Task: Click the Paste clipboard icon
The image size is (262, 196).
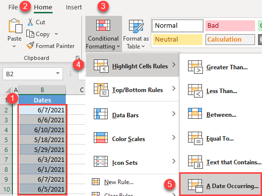Action: coord(15,26)
